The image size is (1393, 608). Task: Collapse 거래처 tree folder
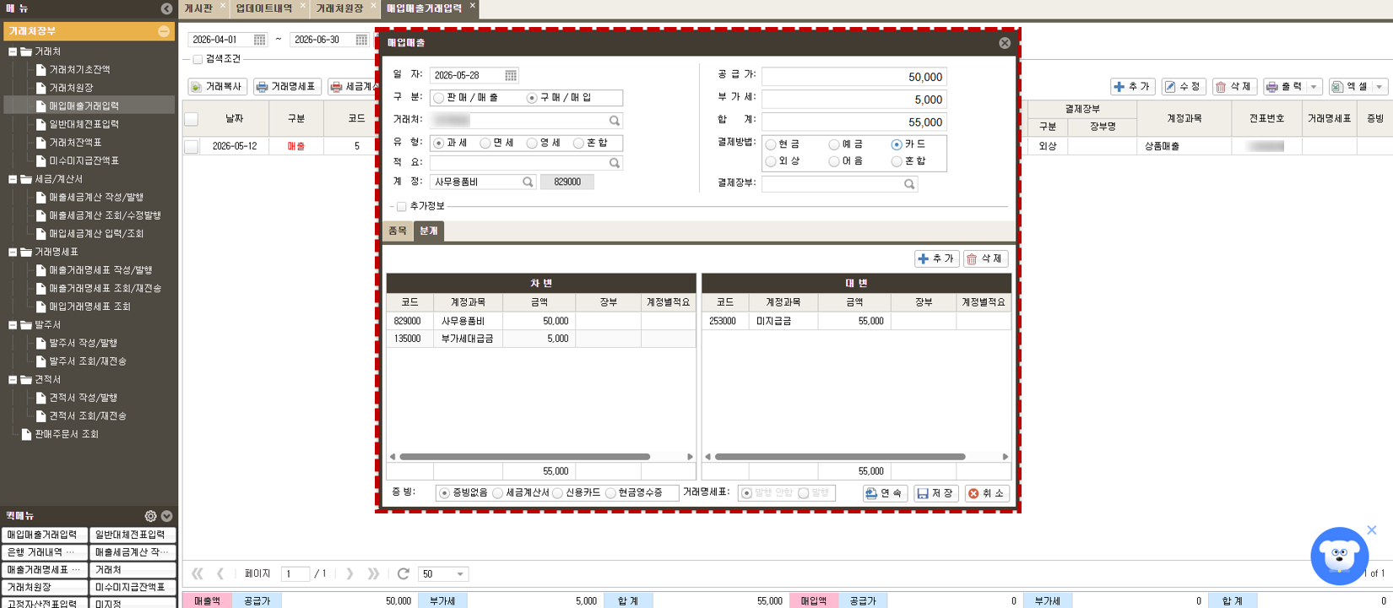[x=13, y=52]
